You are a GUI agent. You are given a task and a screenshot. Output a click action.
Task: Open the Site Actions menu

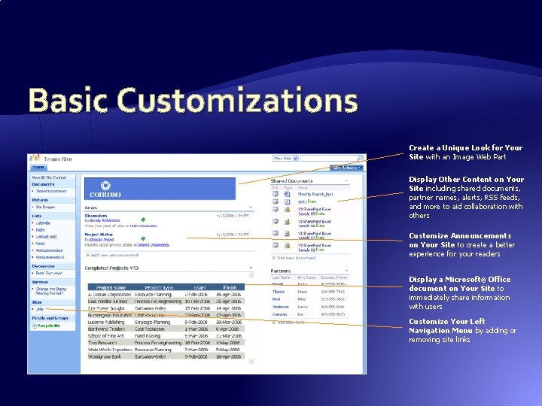pyautogui.click(x=346, y=168)
